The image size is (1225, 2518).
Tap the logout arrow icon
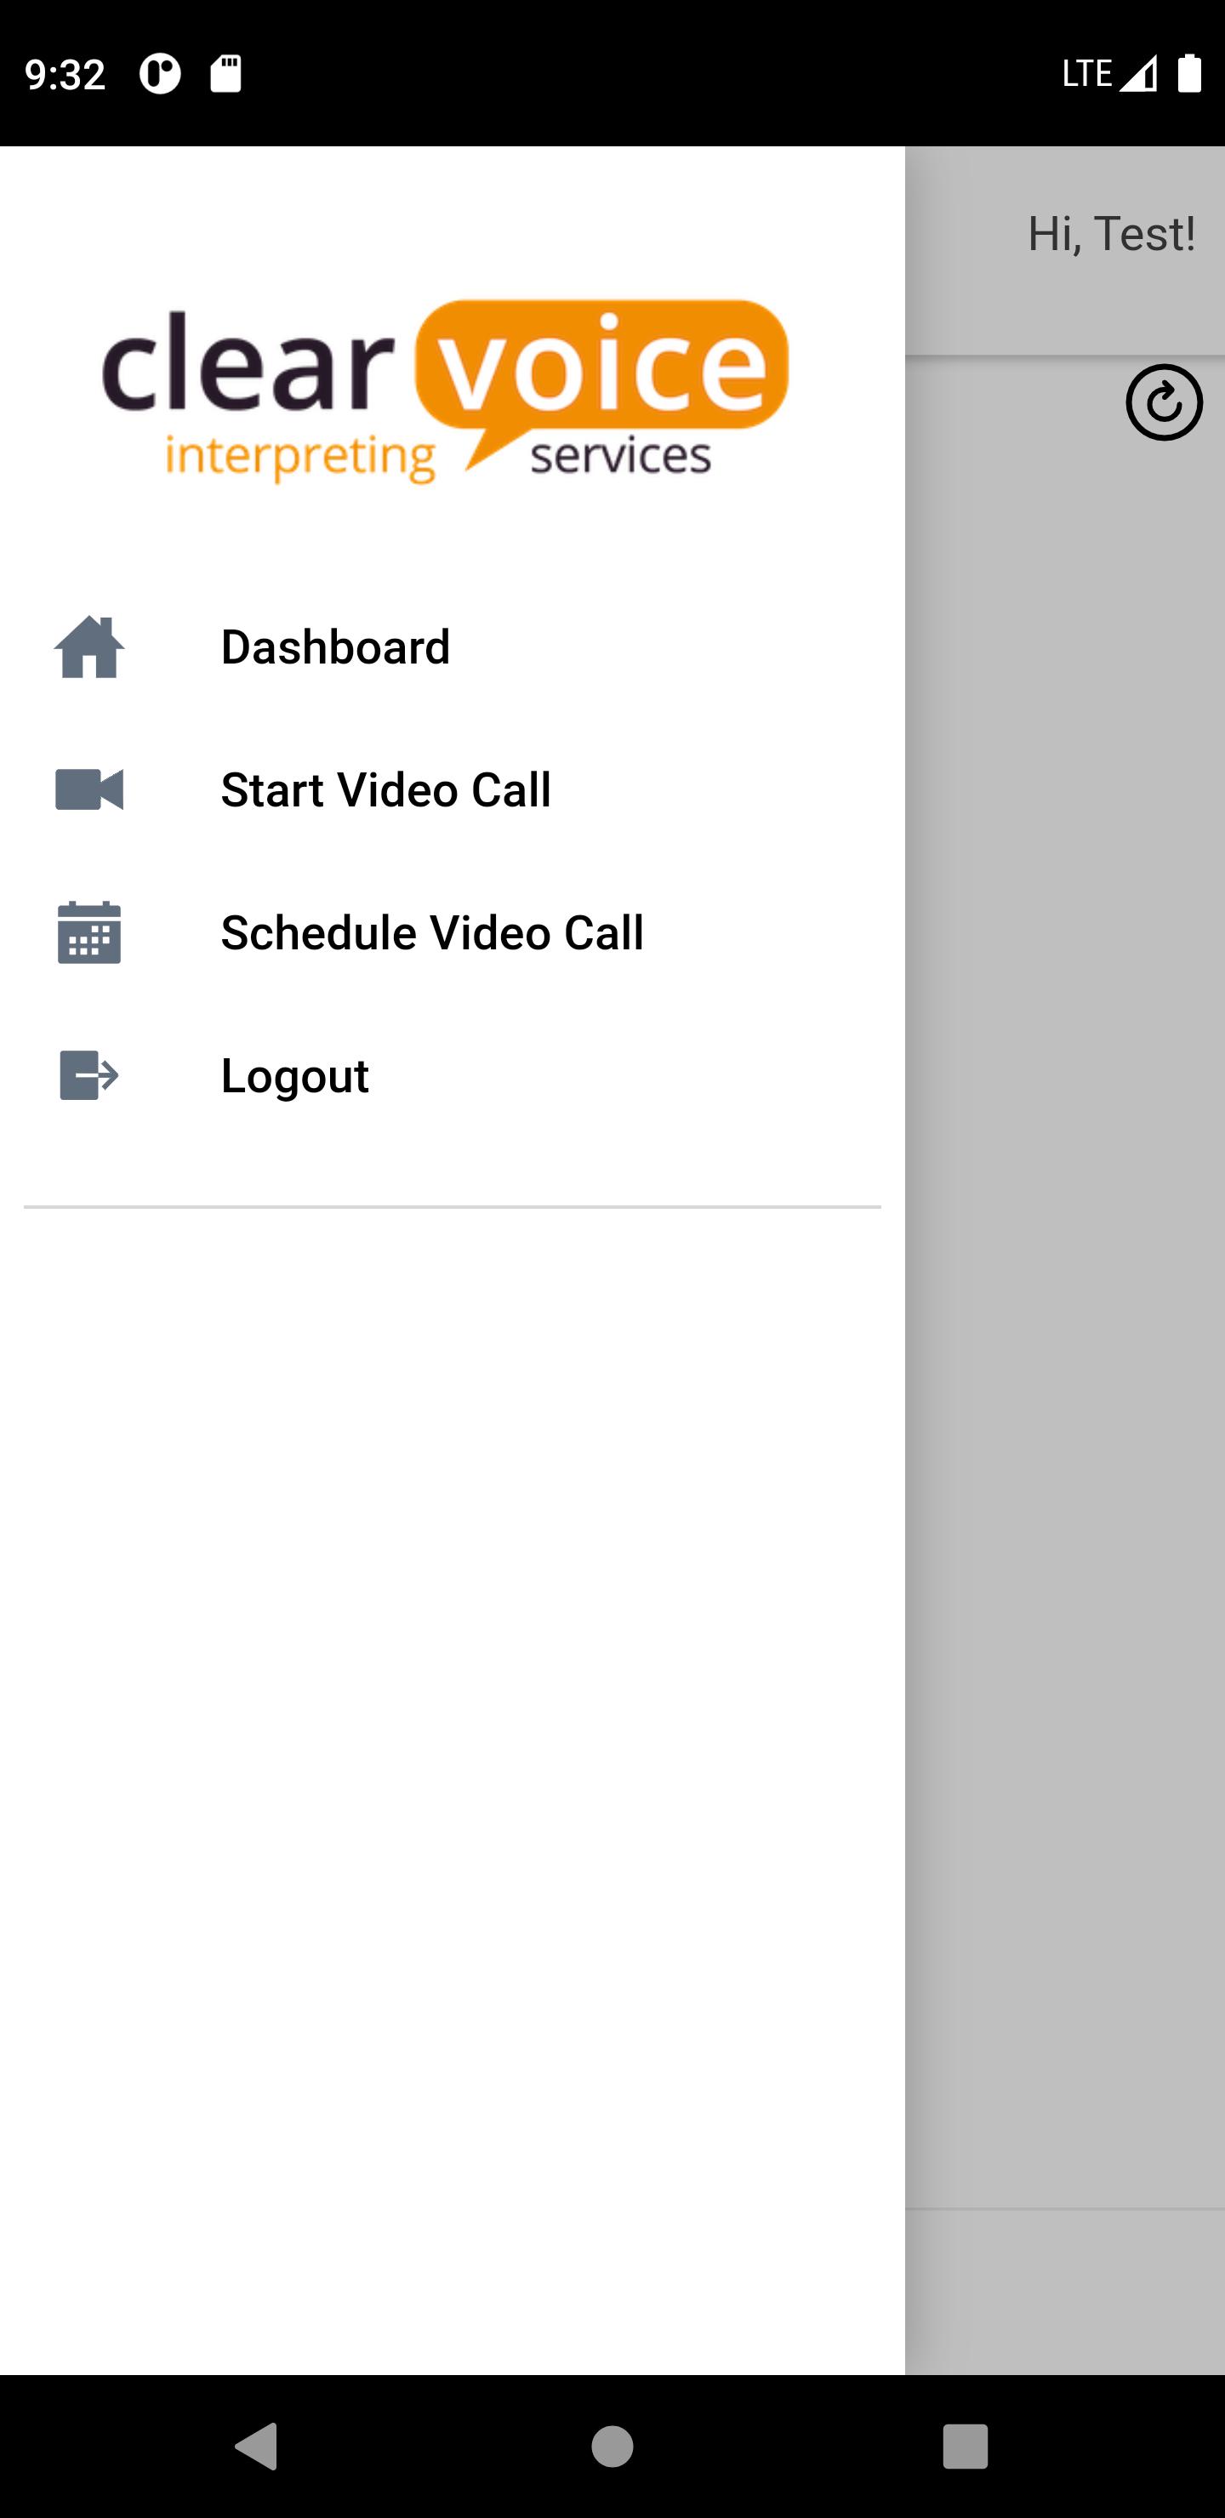(x=89, y=1075)
